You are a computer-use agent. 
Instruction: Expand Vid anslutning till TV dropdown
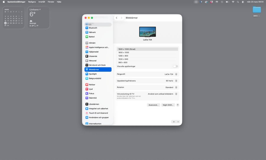(163, 94)
